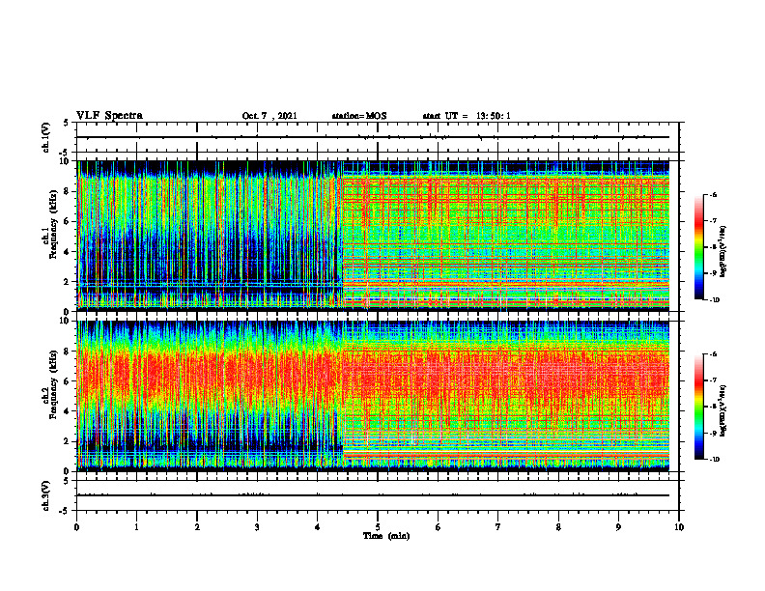This screenshot has width=765, height=591.
Task: Click the ch.1 color bar "-6" label
Action: pos(713,195)
